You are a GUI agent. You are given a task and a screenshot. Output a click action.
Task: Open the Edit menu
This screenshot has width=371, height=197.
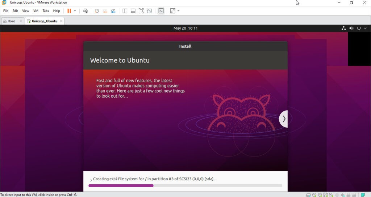15,11
